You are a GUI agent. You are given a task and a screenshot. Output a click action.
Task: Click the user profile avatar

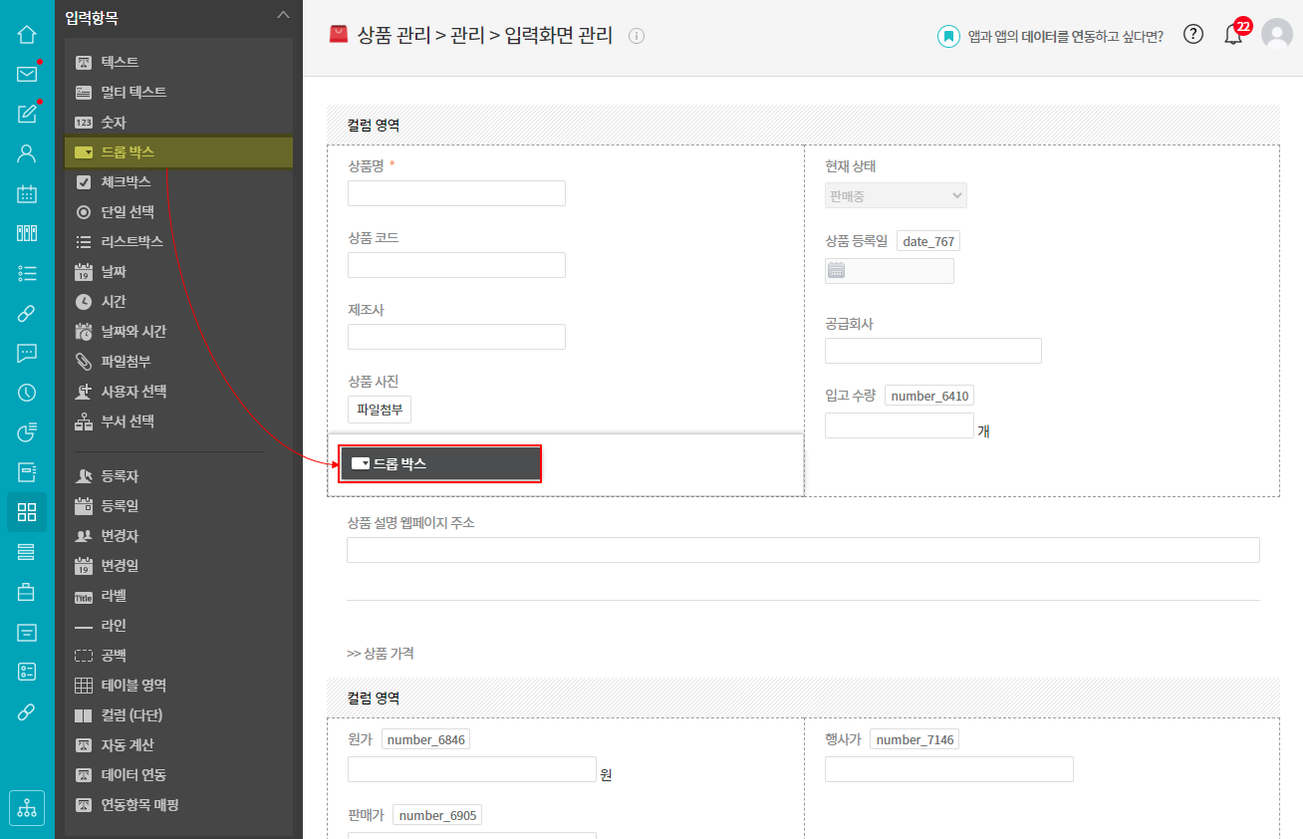[x=1276, y=35]
